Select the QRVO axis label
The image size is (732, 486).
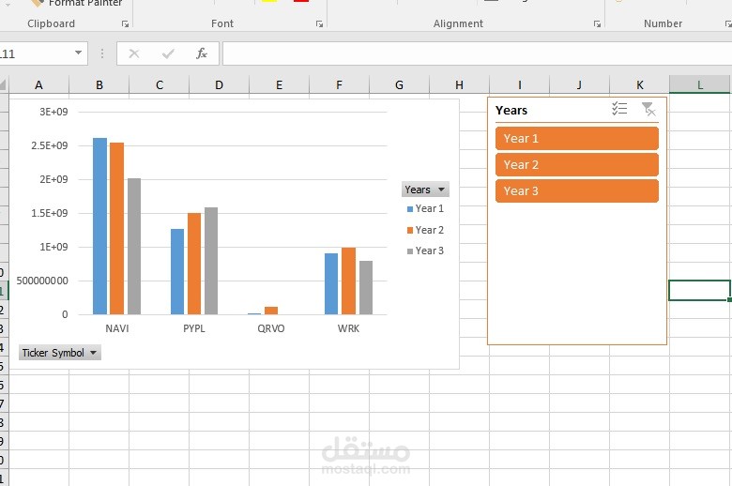point(271,328)
